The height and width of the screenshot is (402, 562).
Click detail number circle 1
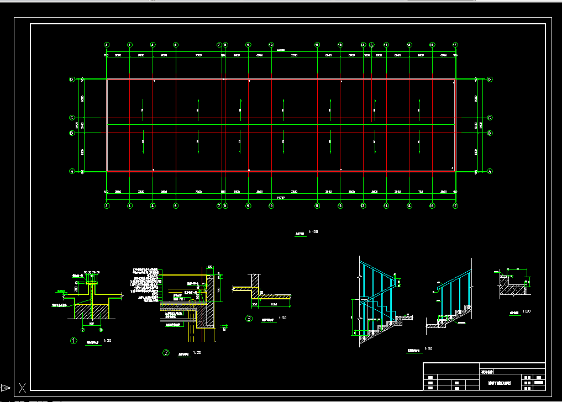click(73, 340)
